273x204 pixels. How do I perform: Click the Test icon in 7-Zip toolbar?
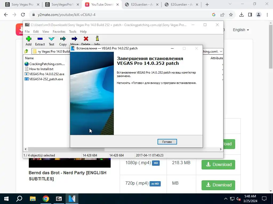[51, 39]
